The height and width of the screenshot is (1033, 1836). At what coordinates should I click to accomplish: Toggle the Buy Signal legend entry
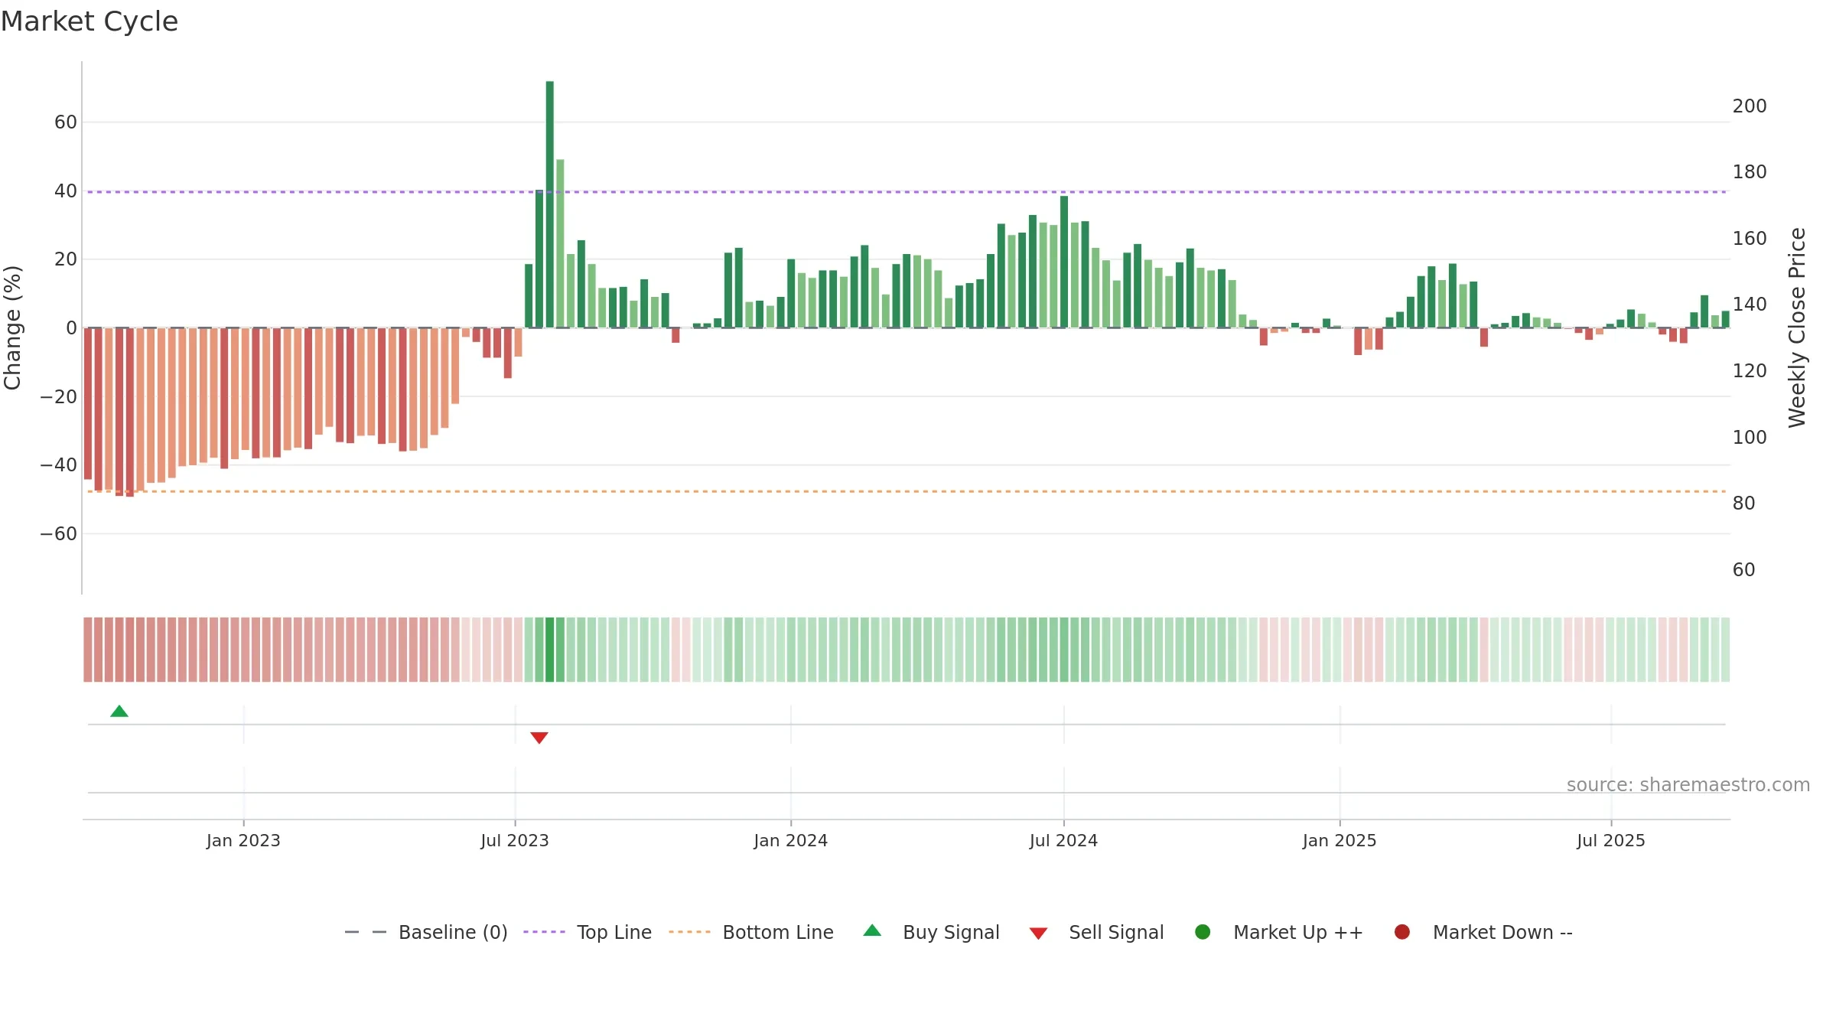[x=931, y=932]
